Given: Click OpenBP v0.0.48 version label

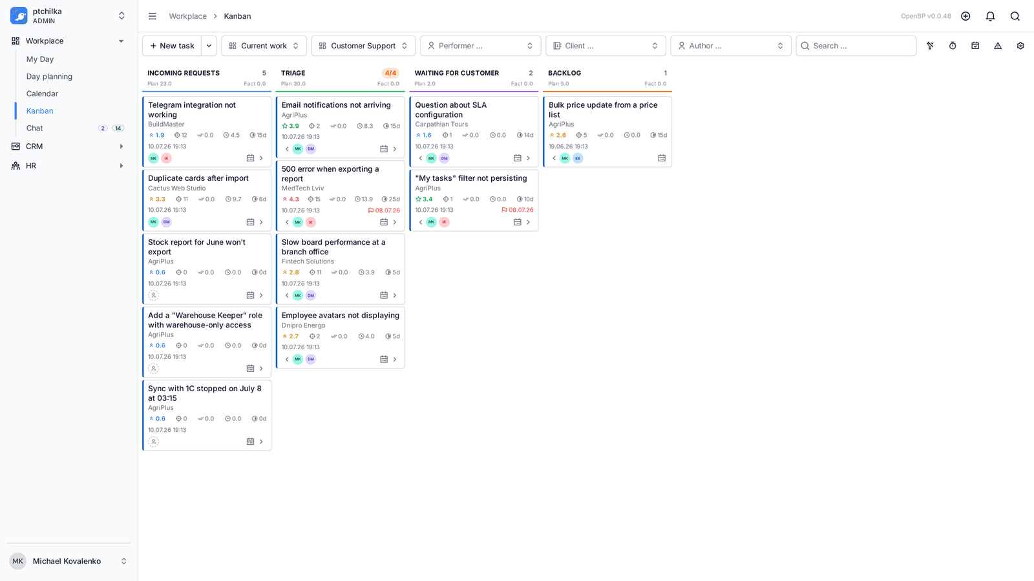Looking at the screenshot, I should [x=926, y=16].
